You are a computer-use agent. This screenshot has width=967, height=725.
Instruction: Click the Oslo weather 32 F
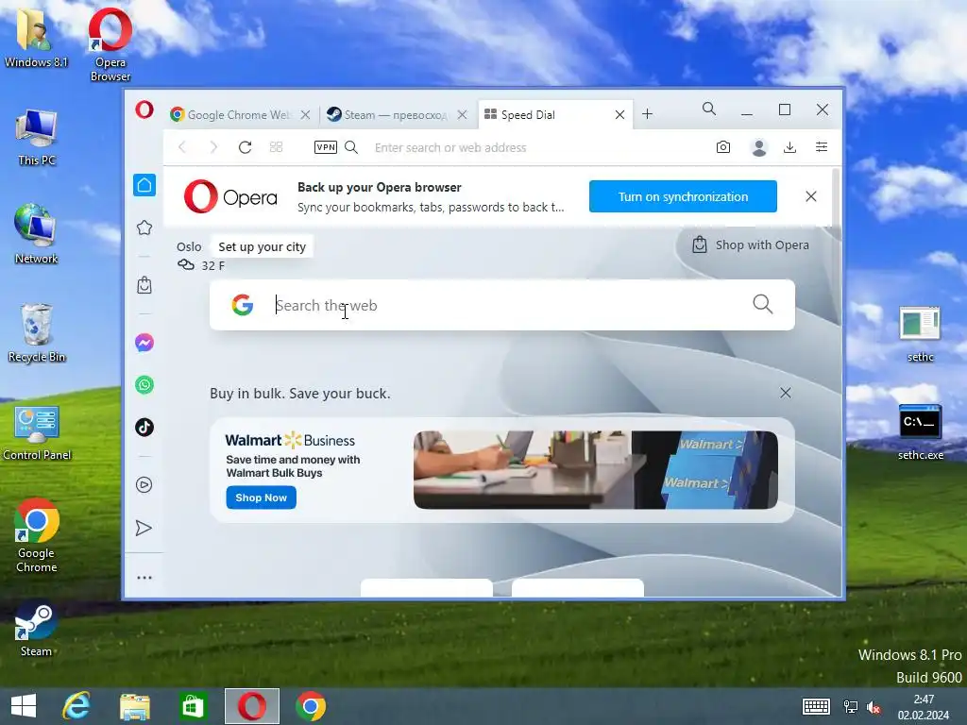(x=202, y=265)
